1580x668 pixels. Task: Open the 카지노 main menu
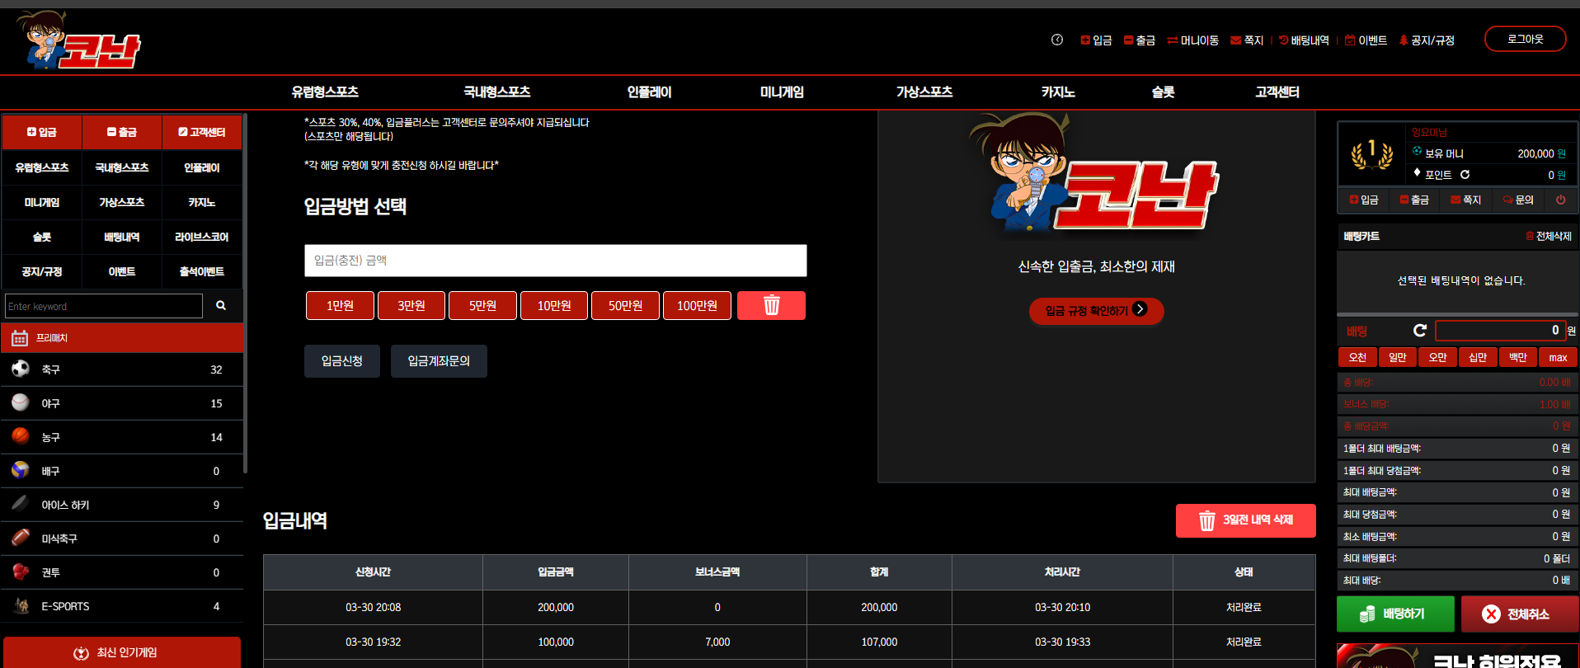click(1057, 92)
